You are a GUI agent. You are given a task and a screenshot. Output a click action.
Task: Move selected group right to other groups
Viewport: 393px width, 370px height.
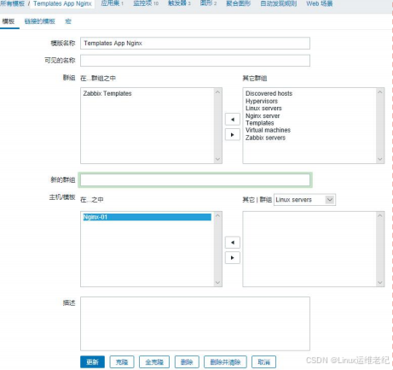(233, 134)
